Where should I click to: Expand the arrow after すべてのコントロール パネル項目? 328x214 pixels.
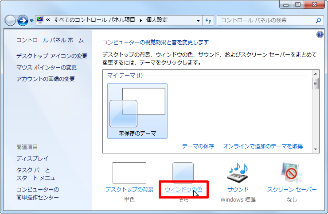tap(141, 20)
